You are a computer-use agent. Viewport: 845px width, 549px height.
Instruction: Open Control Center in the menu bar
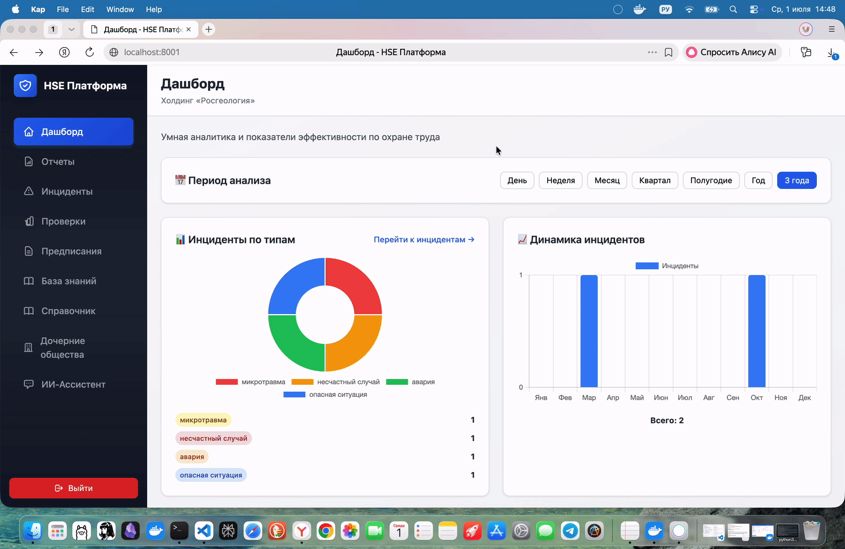(x=754, y=9)
